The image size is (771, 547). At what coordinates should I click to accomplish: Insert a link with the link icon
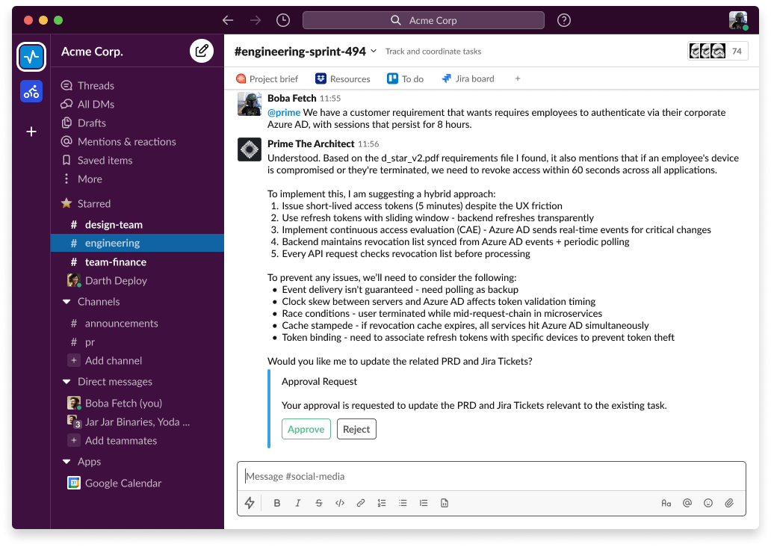tap(360, 503)
